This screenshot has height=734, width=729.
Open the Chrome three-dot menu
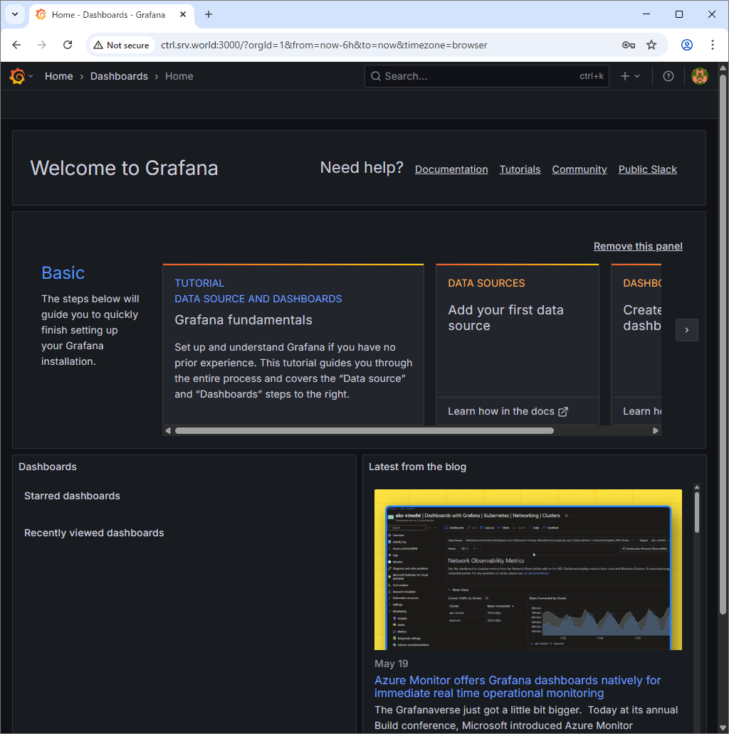(x=713, y=45)
